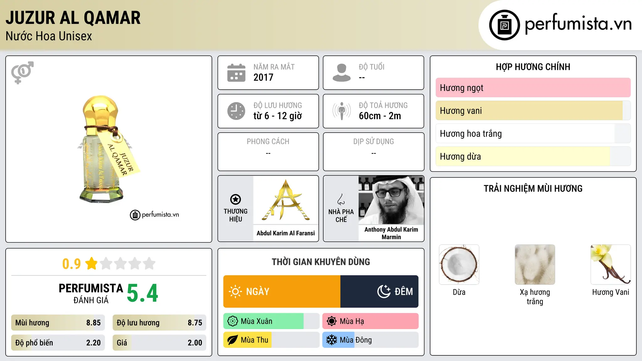Select the flower icon for Mùa Xuân
The width and height of the screenshot is (642, 361).
click(233, 321)
